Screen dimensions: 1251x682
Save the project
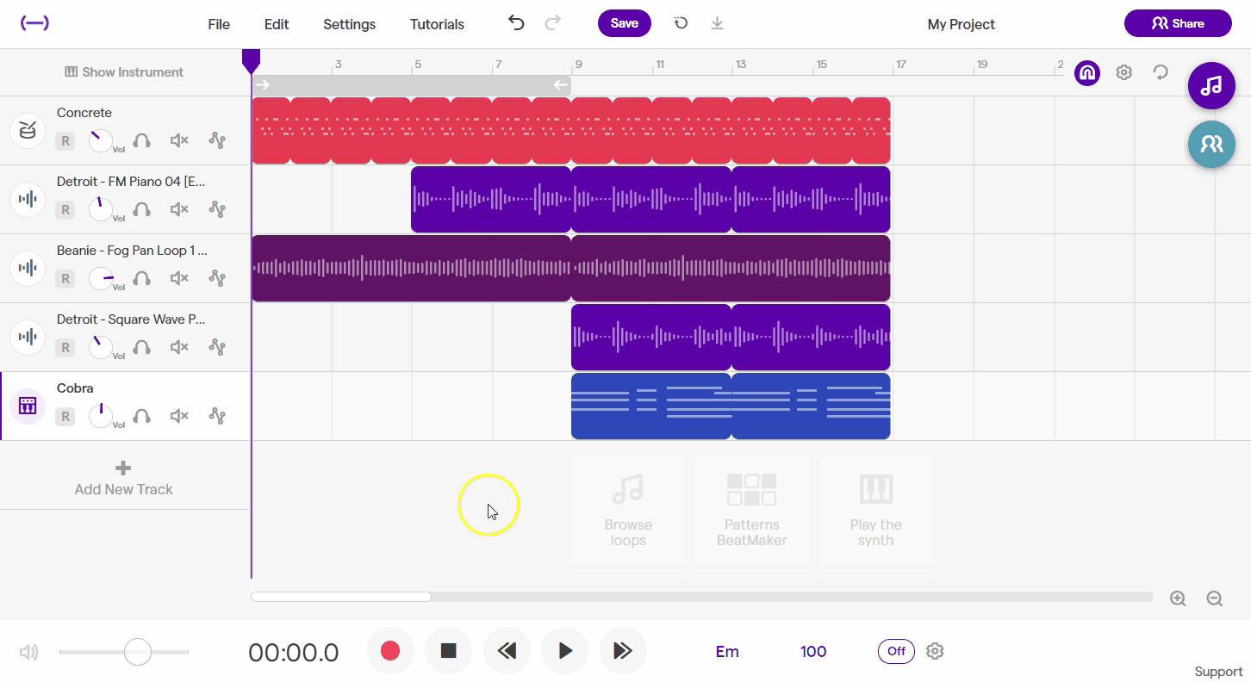pos(624,23)
